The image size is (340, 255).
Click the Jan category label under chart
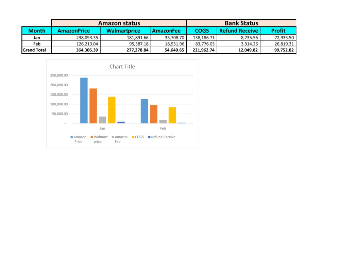(x=102, y=129)
